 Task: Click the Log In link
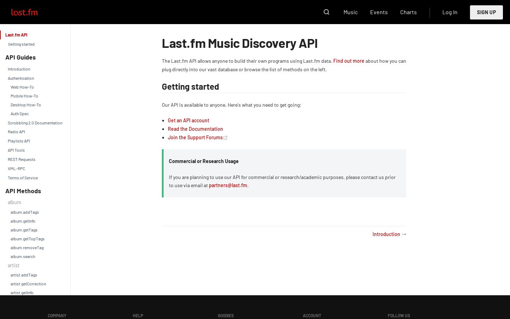point(450,12)
